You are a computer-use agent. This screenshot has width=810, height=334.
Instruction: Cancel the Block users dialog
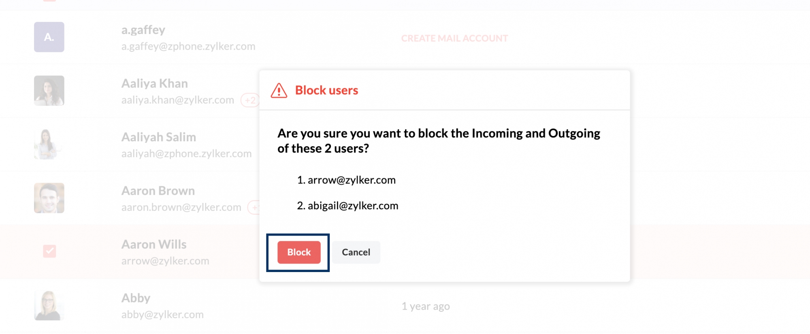356,252
